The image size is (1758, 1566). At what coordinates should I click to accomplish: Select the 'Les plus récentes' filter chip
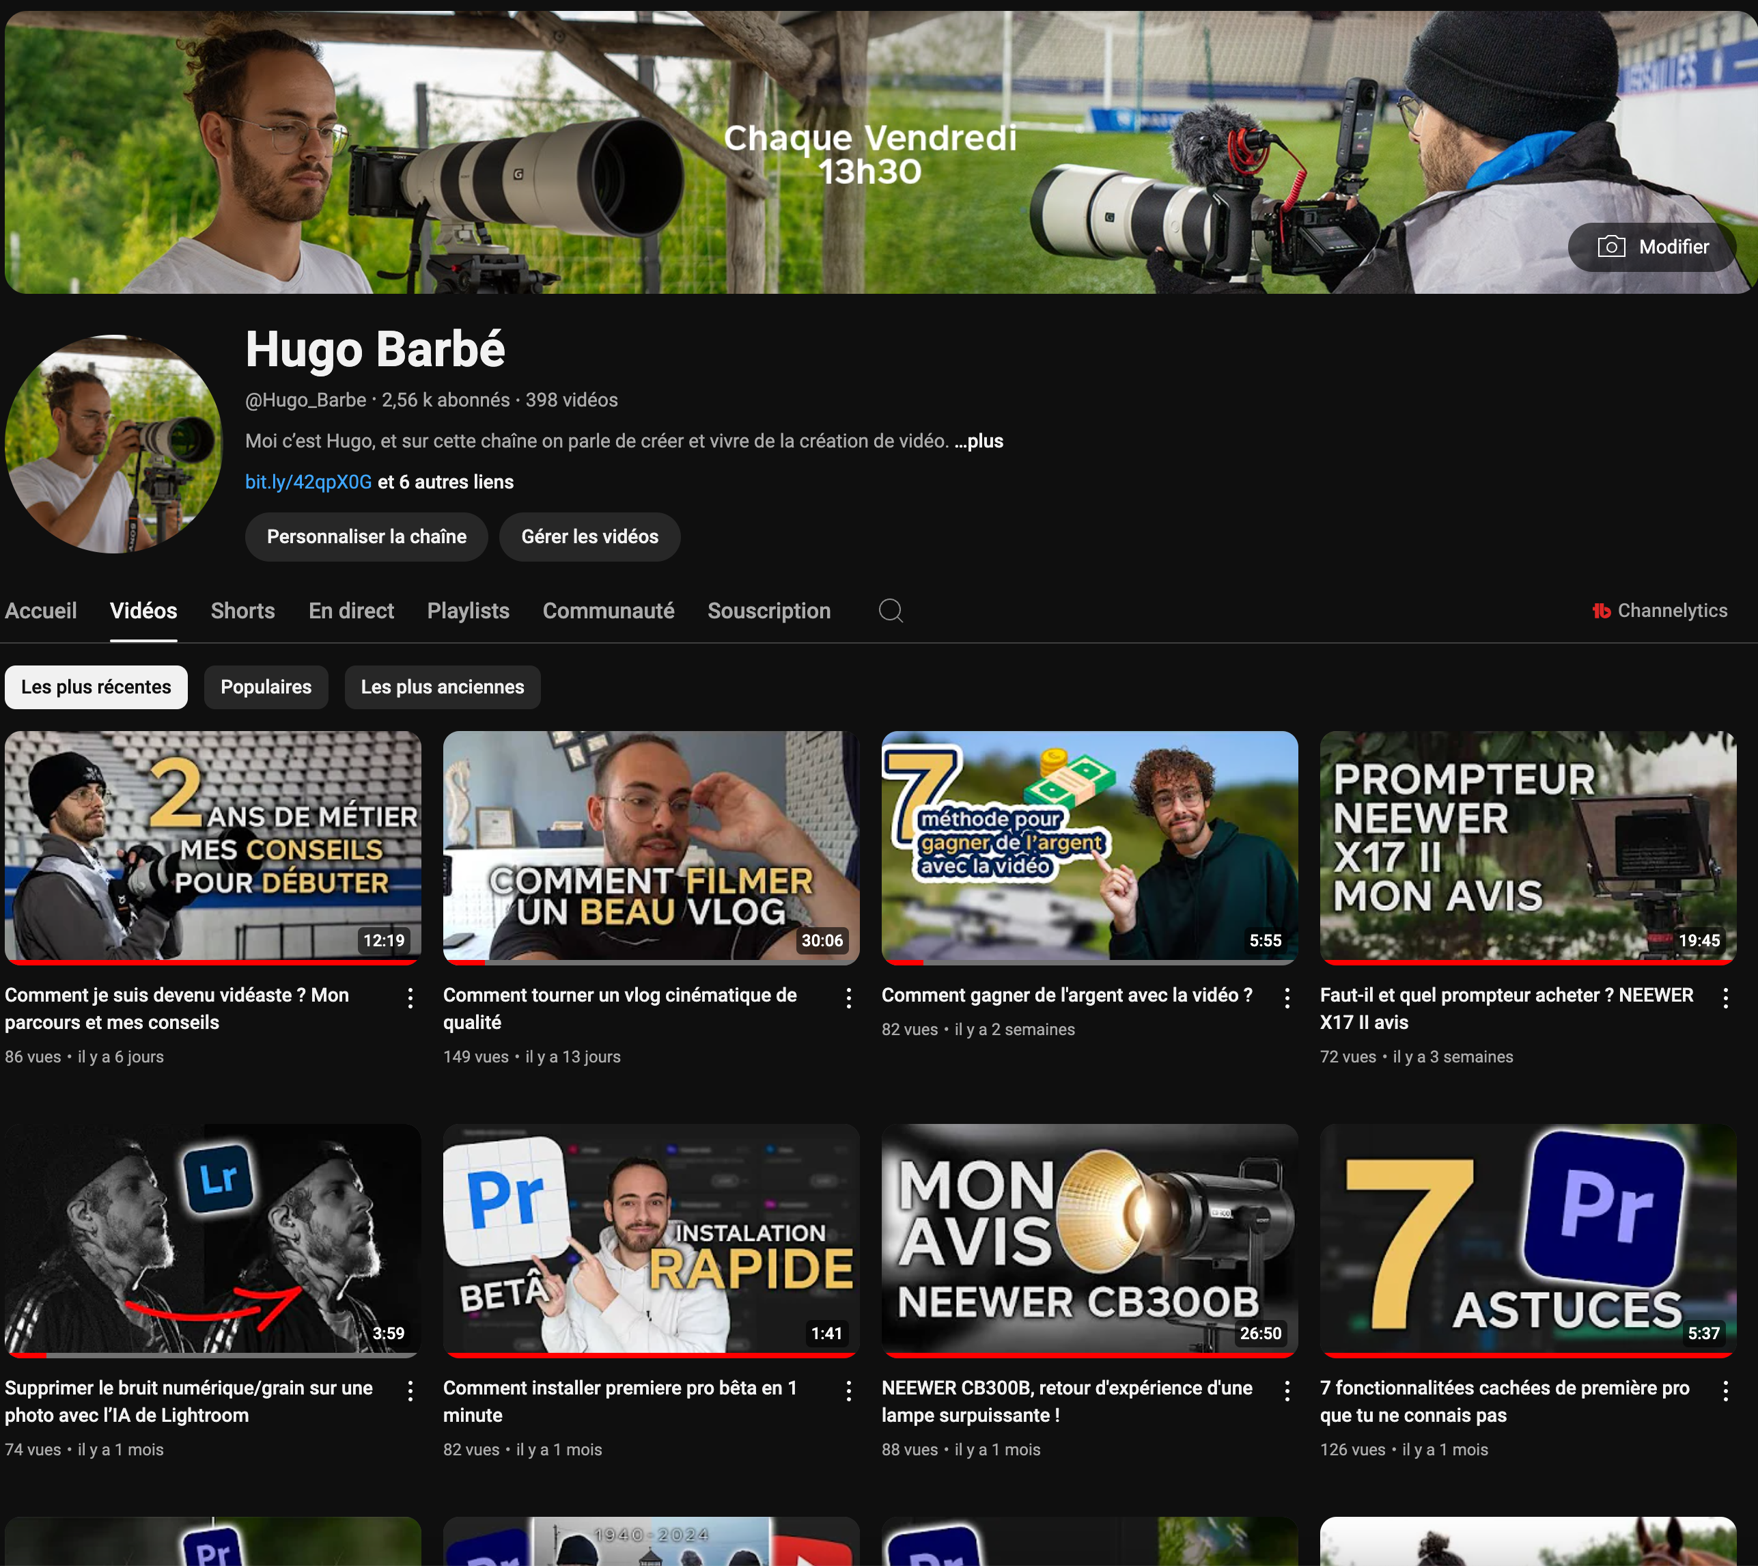coord(96,687)
